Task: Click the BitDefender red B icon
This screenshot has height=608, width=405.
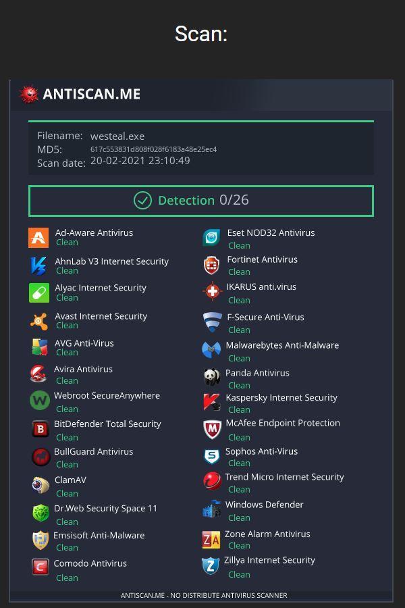Action: (40, 428)
